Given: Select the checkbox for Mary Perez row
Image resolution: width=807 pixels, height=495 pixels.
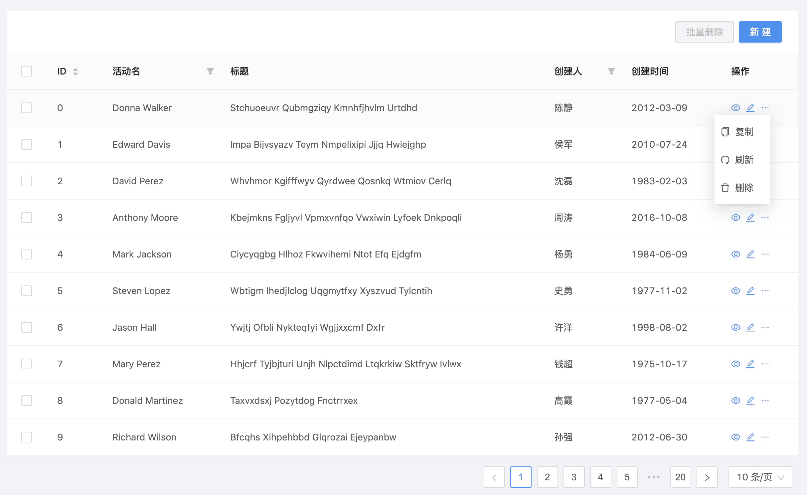Looking at the screenshot, I should point(27,364).
